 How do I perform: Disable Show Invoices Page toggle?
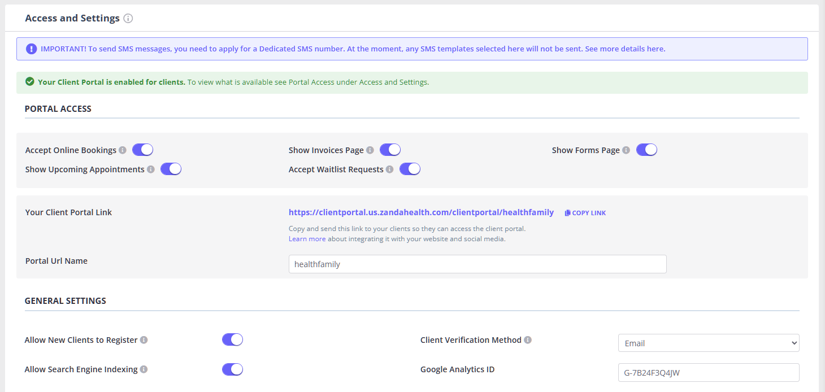click(390, 150)
